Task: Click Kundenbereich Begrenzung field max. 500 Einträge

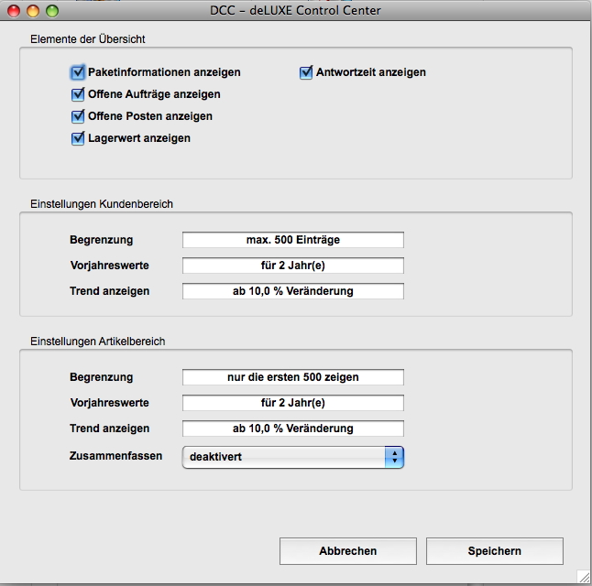Action: [292, 240]
